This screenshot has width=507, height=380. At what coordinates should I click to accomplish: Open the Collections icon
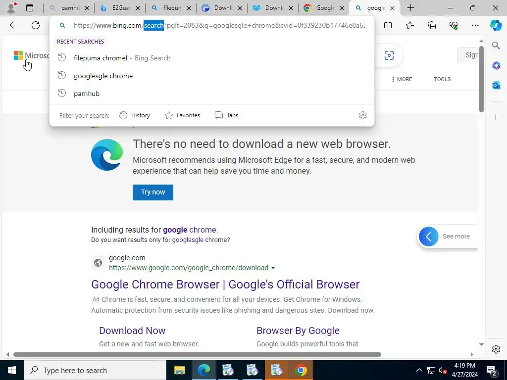(x=432, y=25)
